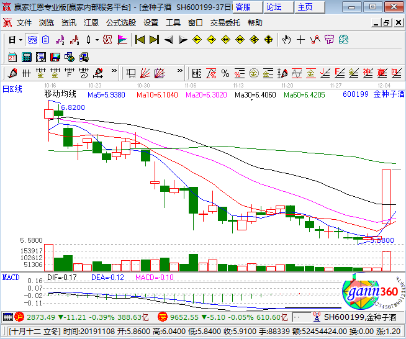Select the crosshair cursor tool
This screenshot has width=406, height=339.
tap(300, 40)
